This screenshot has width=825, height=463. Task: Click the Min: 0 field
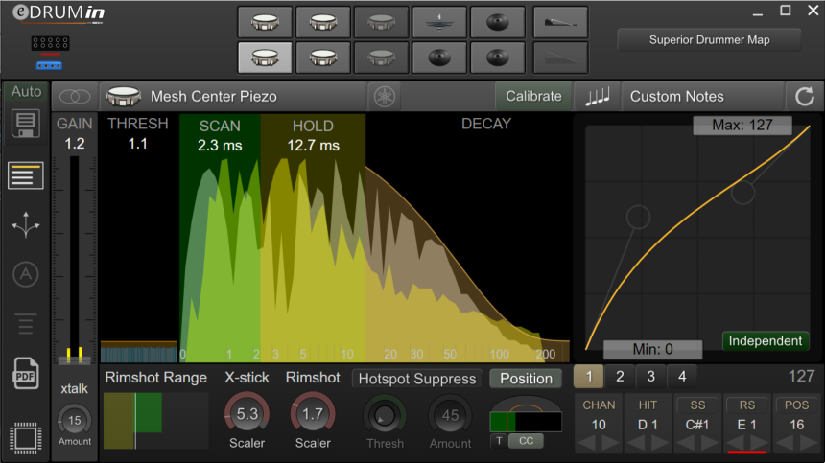(x=652, y=349)
